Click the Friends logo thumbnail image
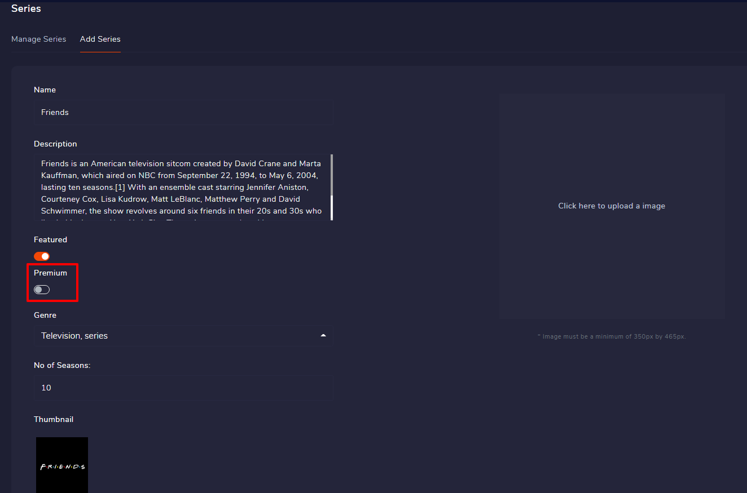 point(62,465)
